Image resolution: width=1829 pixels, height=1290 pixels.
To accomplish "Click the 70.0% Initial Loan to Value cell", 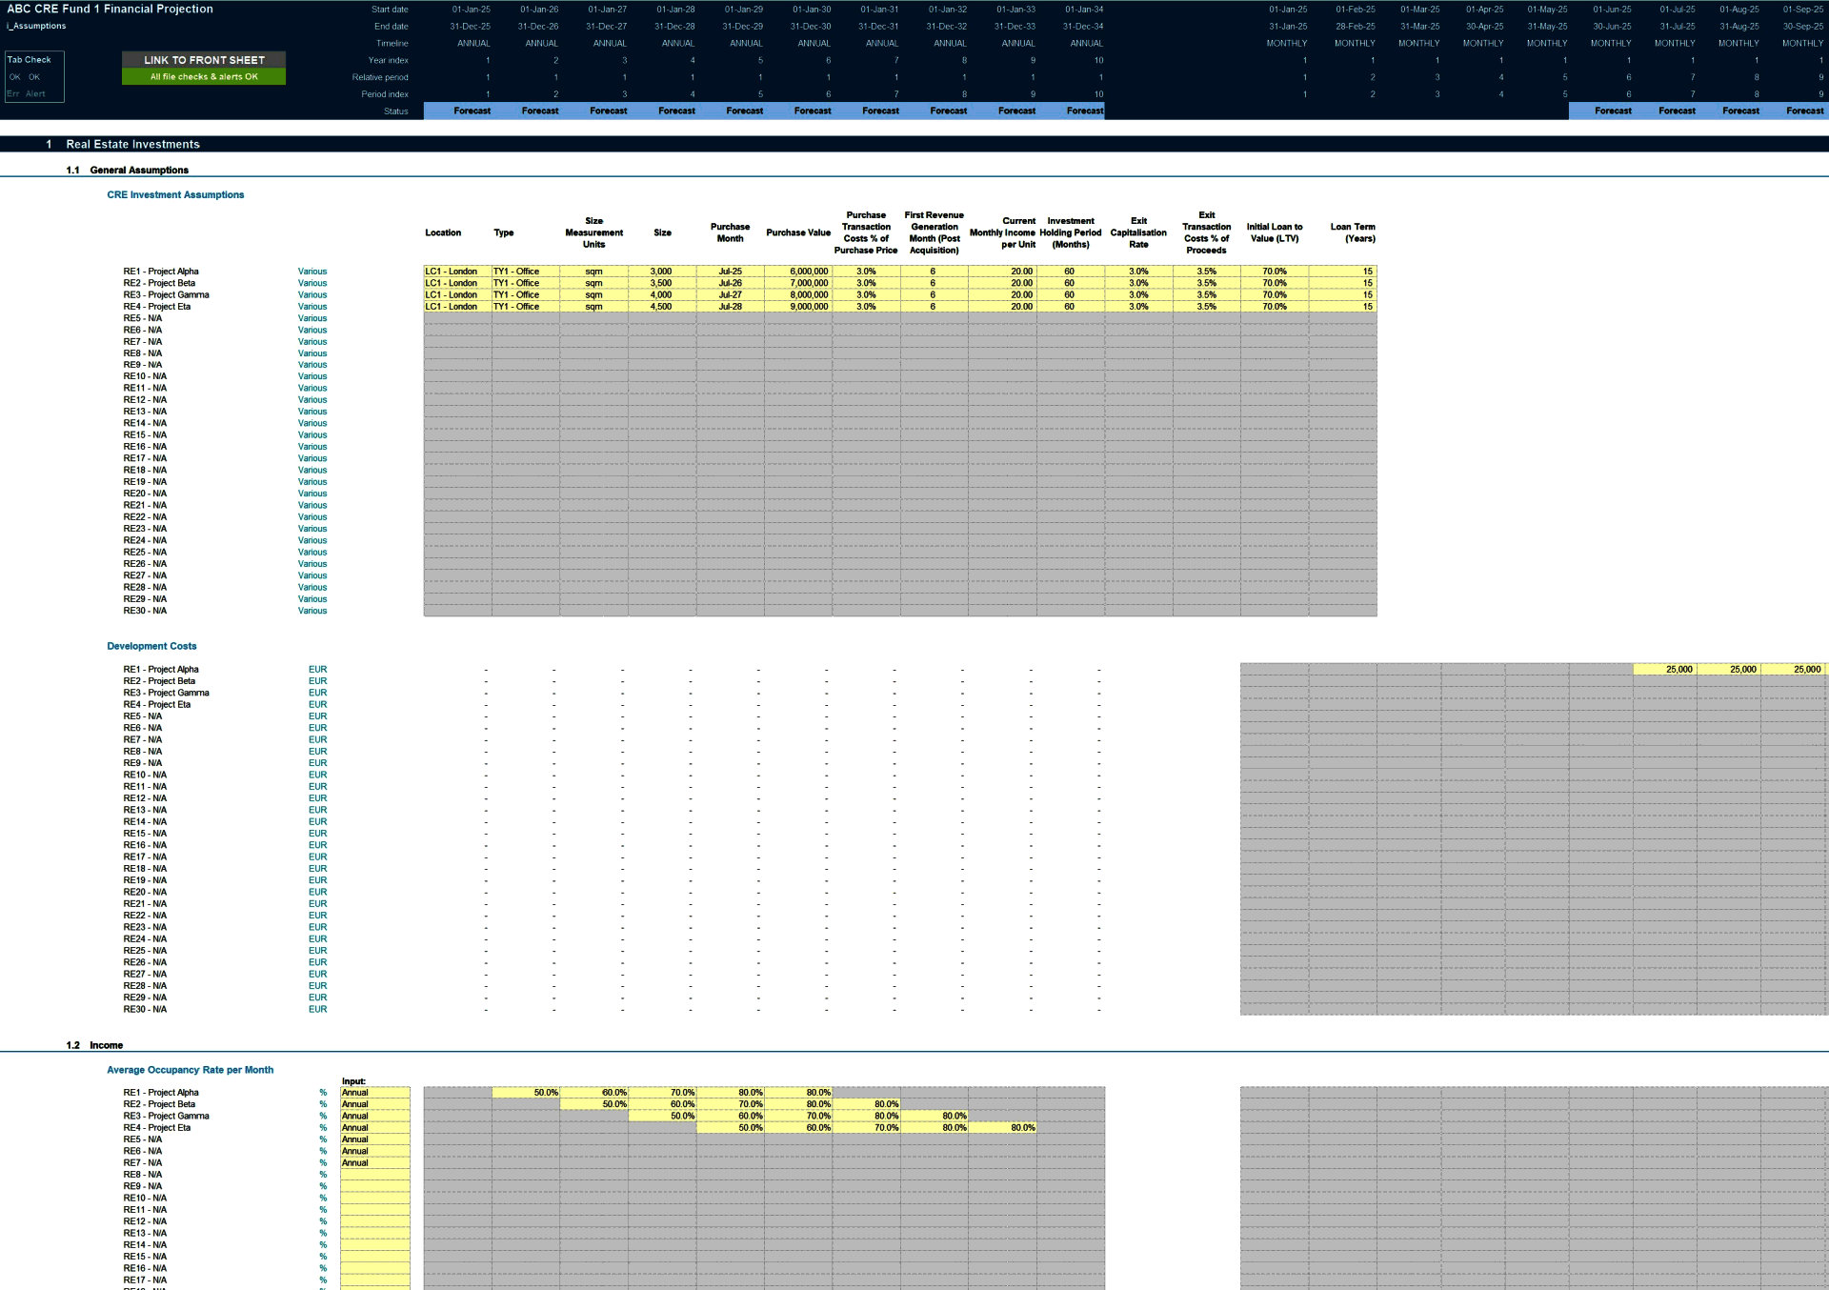I will point(1274,271).
